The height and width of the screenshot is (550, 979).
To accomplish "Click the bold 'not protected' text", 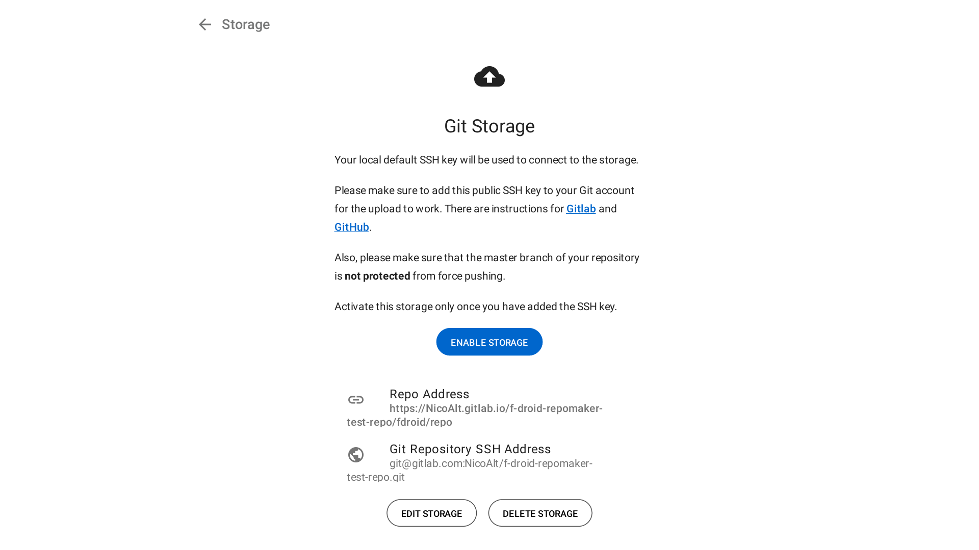I will tap(377, 276).
